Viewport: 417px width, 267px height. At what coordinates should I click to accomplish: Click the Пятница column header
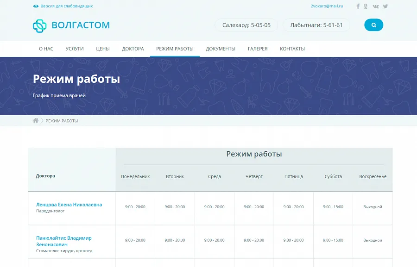click(x=294, y=176)
